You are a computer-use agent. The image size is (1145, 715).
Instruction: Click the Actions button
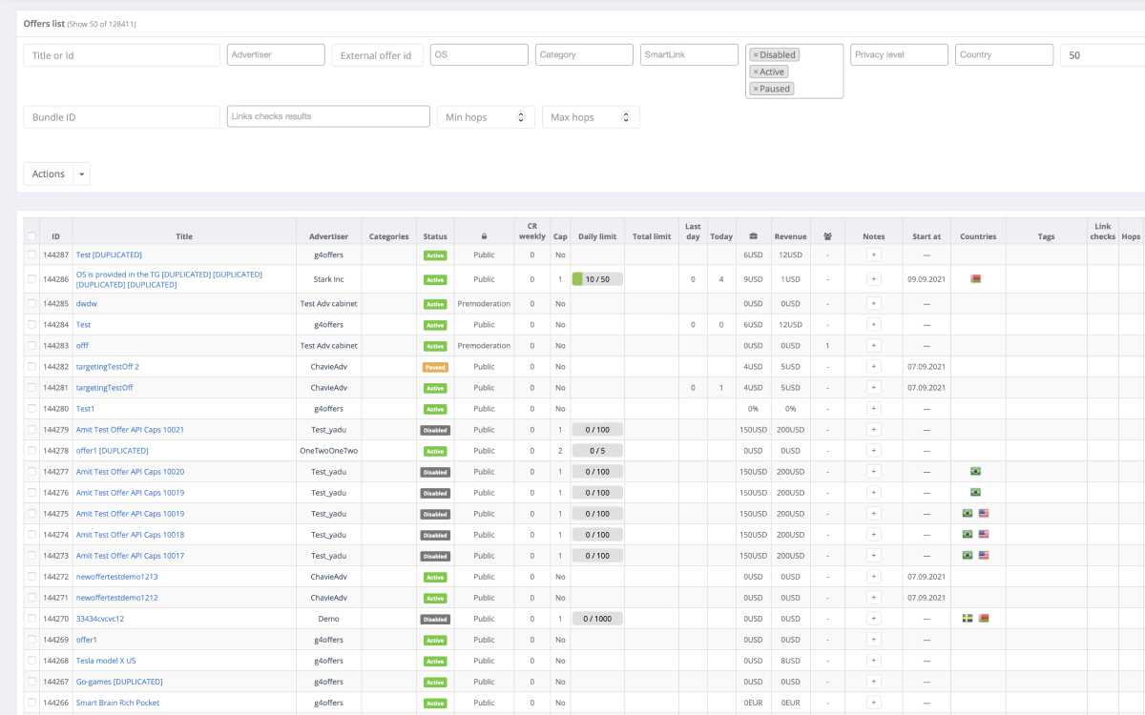pos(49,174)
